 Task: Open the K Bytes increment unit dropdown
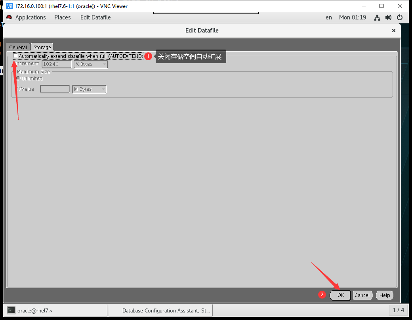tap(91, 64)
